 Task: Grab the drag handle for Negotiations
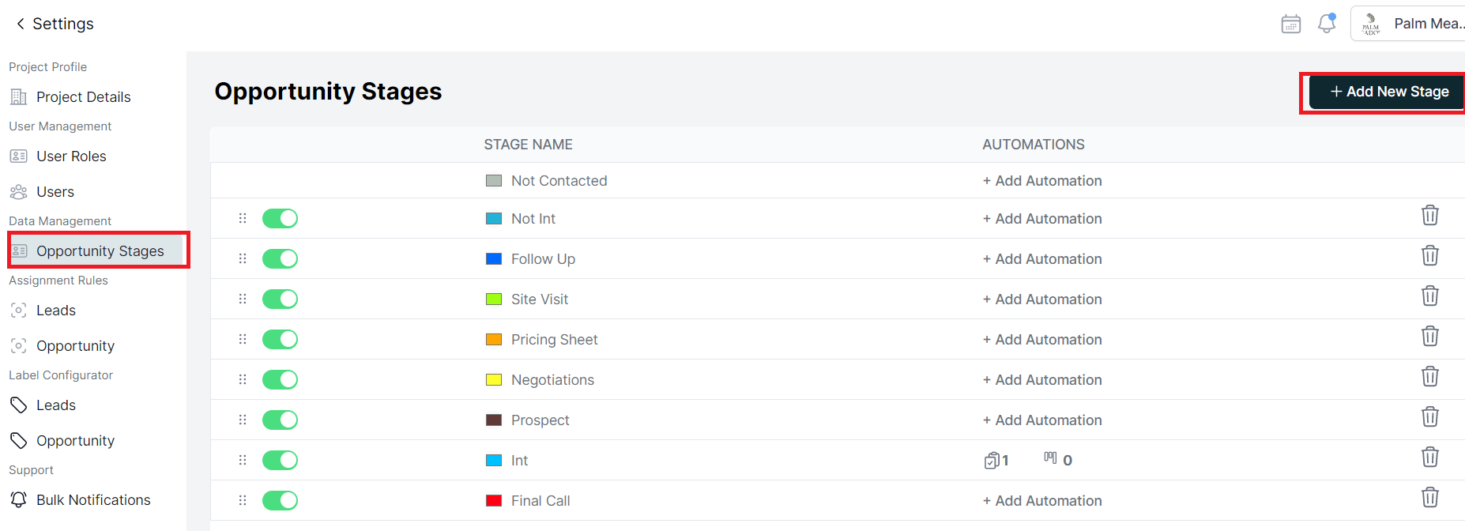click(x=243, y=379)
